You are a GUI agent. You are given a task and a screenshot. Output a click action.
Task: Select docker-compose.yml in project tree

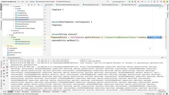pos(15,53)
